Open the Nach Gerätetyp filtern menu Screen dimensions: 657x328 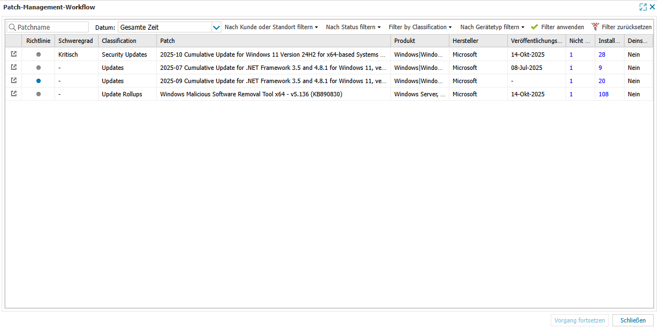(x=492, y=27)
